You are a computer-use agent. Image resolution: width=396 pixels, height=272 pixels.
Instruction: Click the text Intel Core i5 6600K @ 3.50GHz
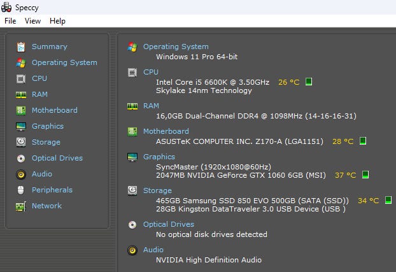(x=213, y=82)
